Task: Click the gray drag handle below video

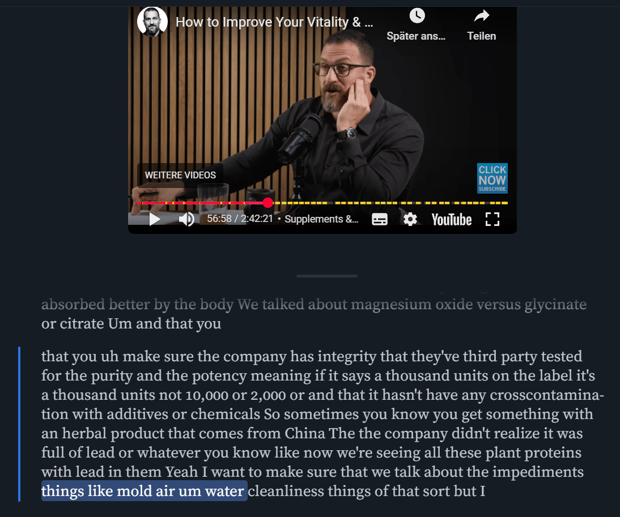Action: (327, 276)
